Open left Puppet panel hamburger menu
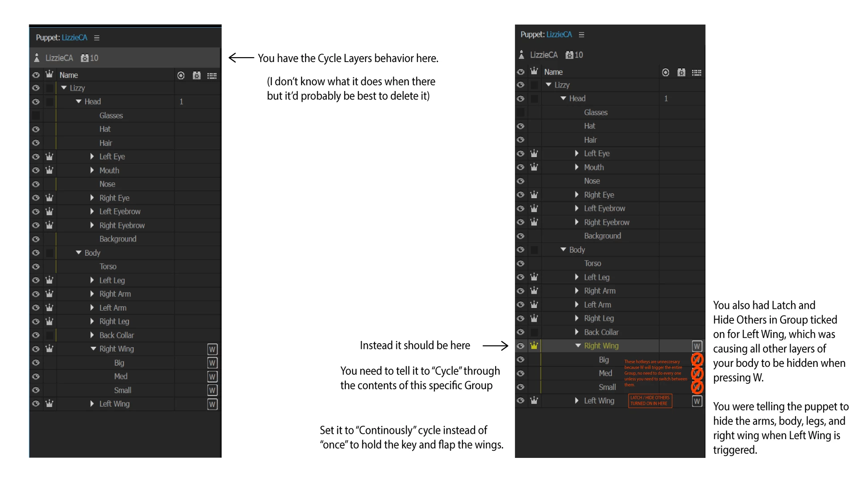This screenshot has width=858, height=482. (x=97, y=38)
